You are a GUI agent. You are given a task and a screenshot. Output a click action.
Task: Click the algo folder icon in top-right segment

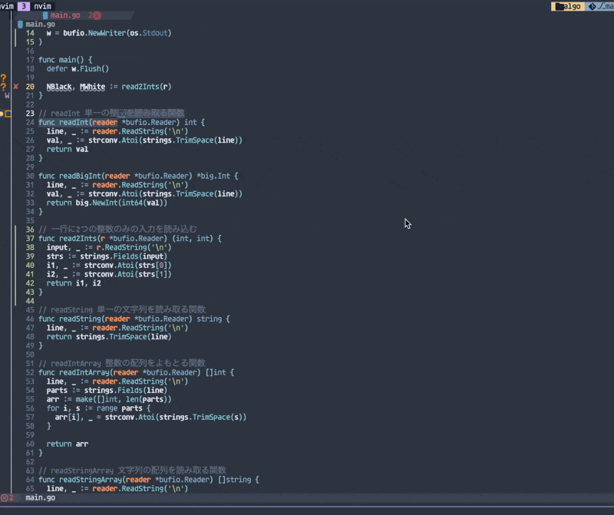(x=560, y=6)
